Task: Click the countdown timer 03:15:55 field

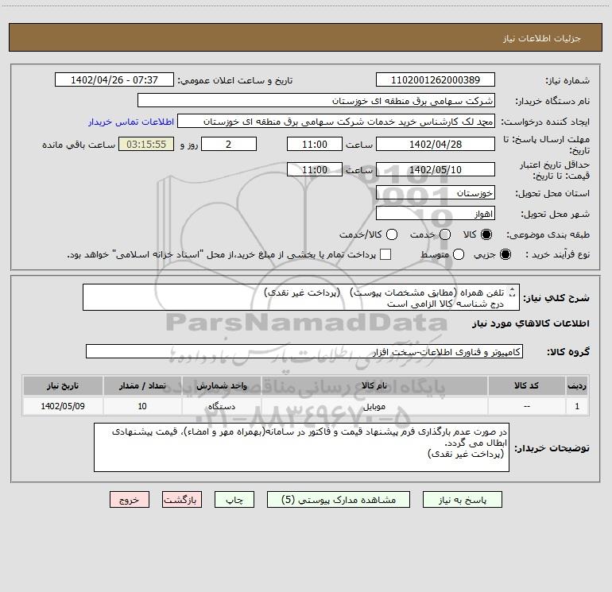Action: click(x=146, y=144)
